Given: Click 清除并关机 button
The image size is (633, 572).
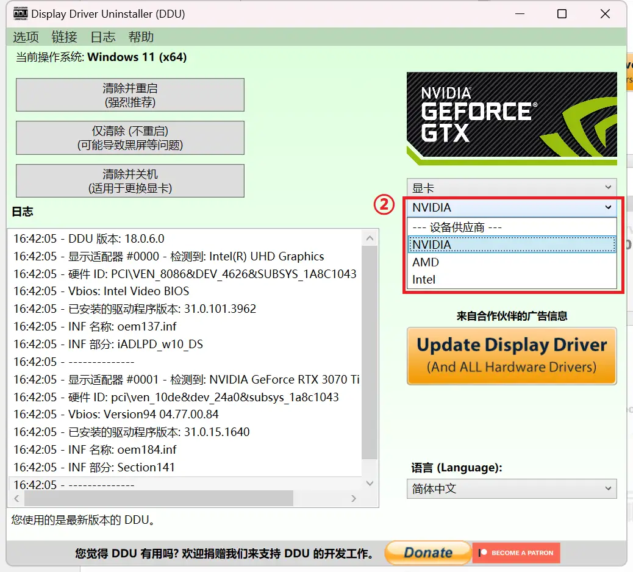Looking at the screenshot, I should (x=130, y=181).
